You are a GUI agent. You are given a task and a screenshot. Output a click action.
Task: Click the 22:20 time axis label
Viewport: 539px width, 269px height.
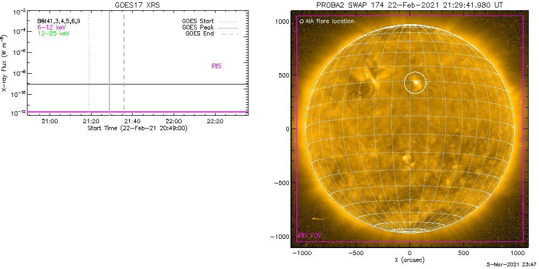[215, 121]
